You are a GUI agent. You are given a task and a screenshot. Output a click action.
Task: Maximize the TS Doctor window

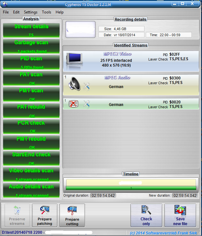182,4
